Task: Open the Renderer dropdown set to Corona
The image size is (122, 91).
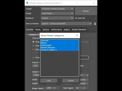Action: tap(57, 18)
